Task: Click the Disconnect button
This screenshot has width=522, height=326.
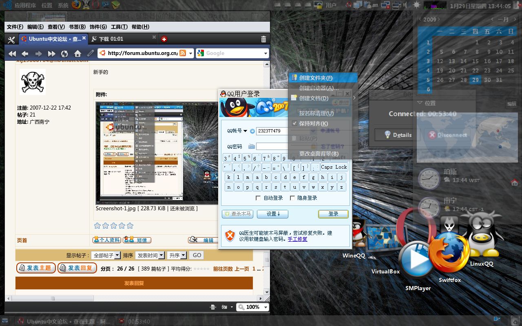Action: 447,135
